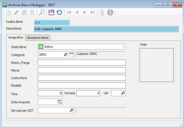The image size is (184, 128).
Task: Click the Descrizione text field
Action: 106,29
